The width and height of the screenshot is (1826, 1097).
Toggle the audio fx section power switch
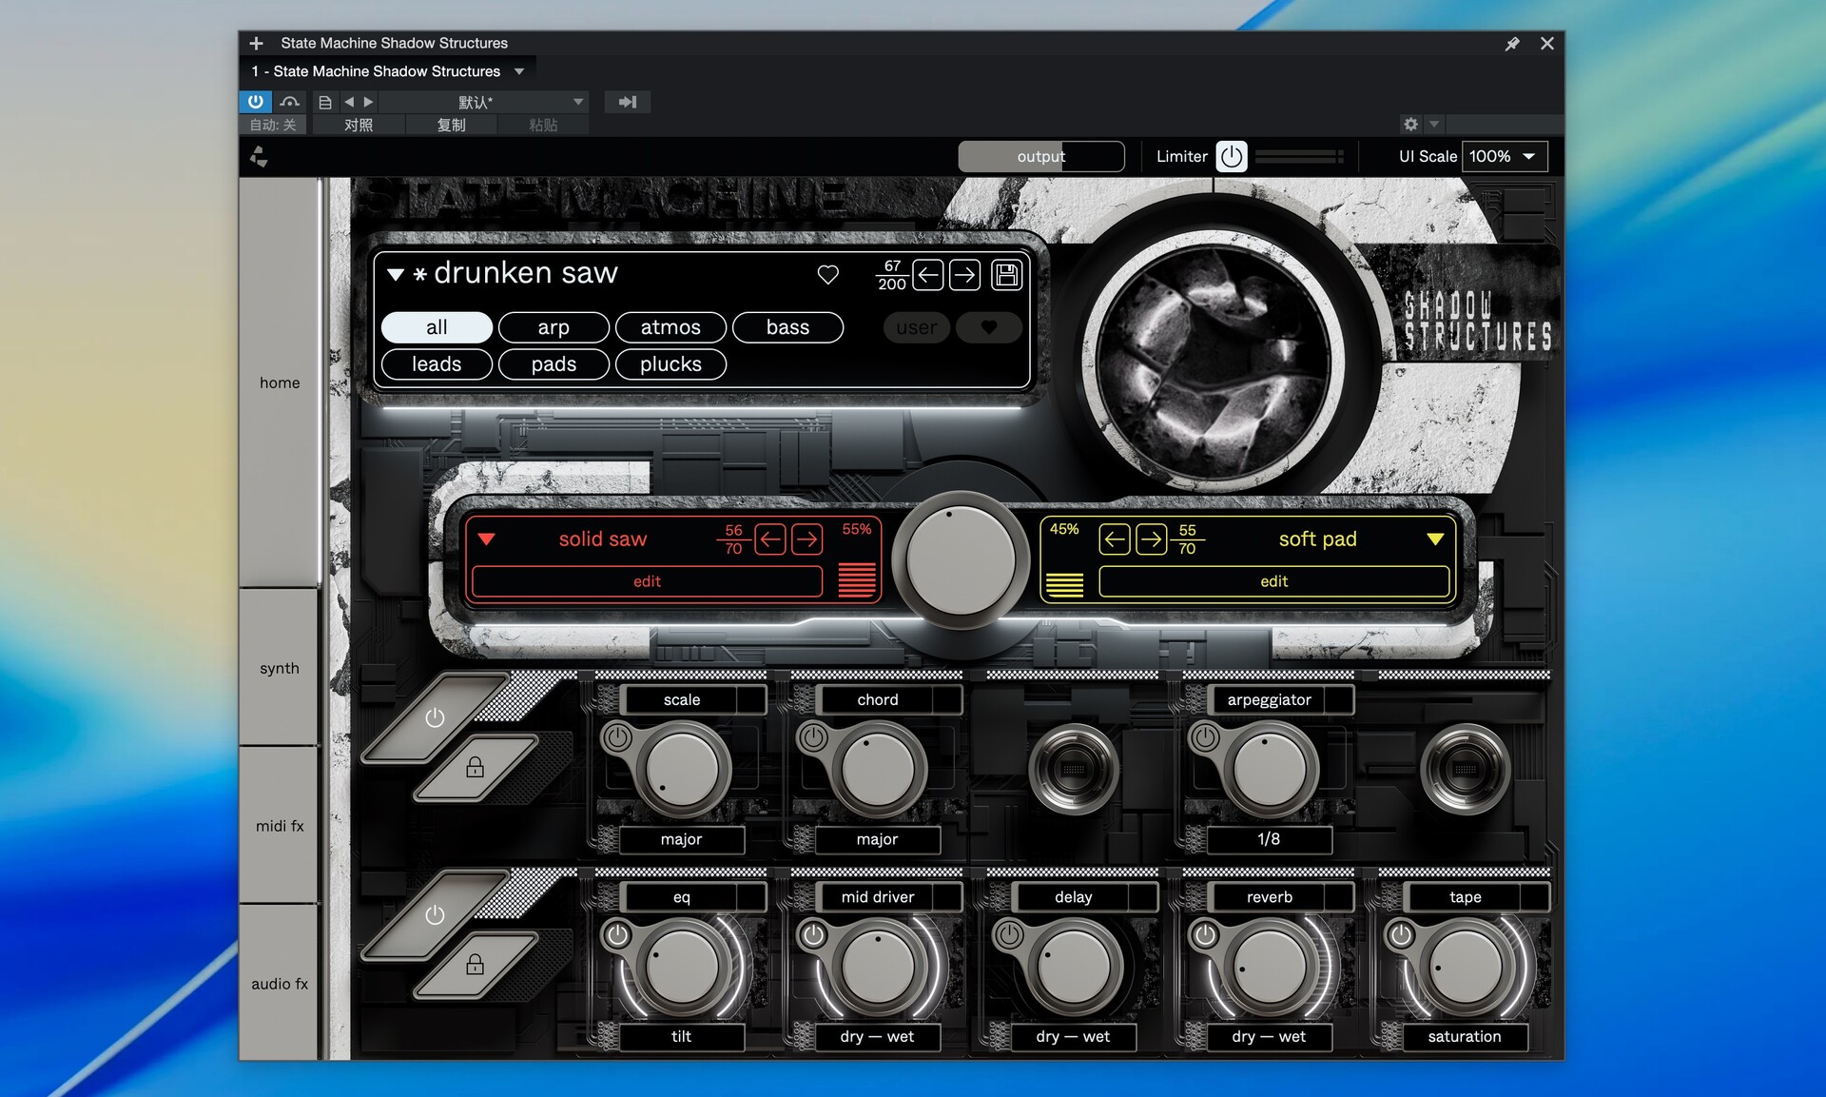[x=435, y=915]
